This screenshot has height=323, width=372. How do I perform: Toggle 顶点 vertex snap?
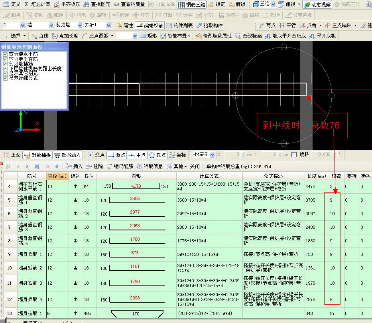coord(157,155)
